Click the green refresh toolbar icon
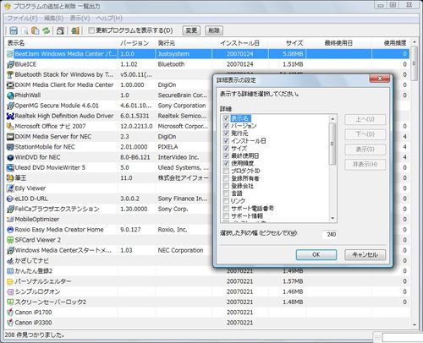This screenshot has height=343, width=423. point(46,30)
